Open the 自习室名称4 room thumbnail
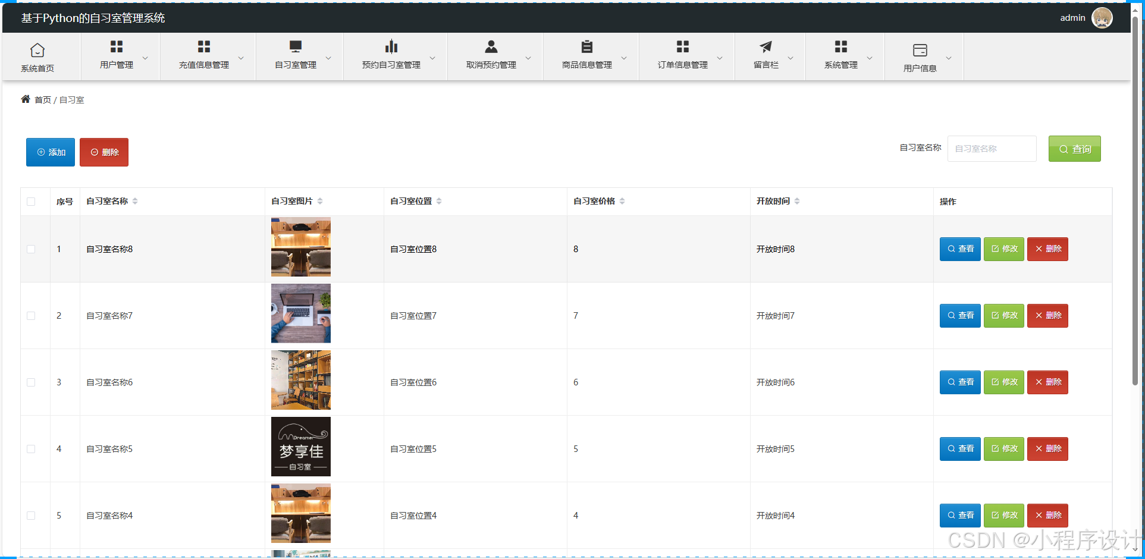The width and height of the screenshot is (1145, 559). (301, 513)
